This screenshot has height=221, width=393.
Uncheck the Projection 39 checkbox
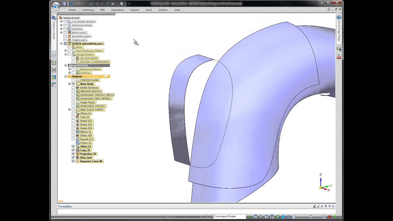pos(73,154)
